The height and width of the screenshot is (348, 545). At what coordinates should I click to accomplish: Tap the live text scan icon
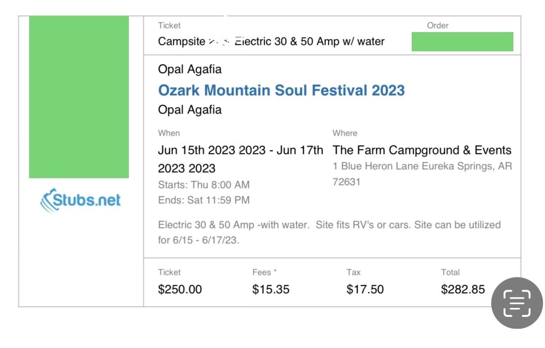[x=517, y=303]
